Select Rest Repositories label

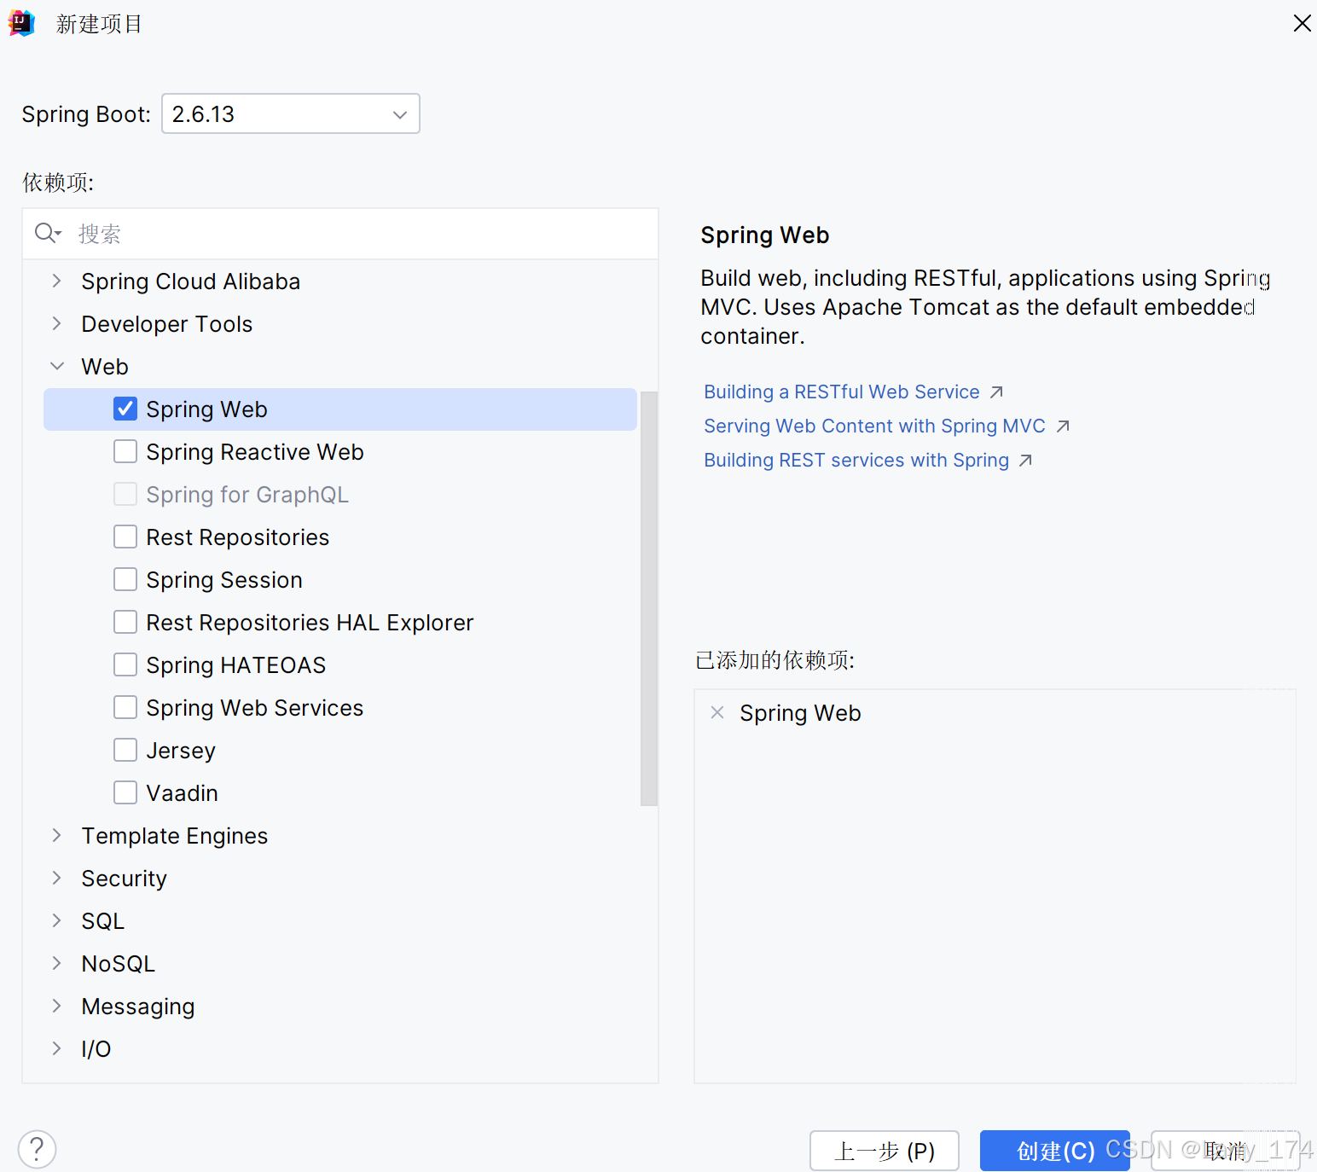pyautogui.click(x=237, y=537)
